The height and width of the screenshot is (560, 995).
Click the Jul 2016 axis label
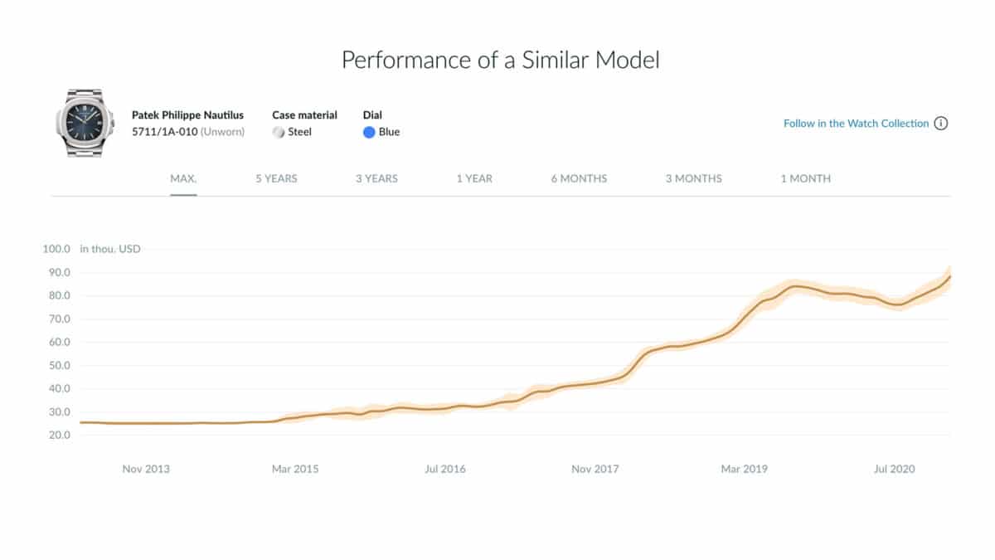pos(445,469)
